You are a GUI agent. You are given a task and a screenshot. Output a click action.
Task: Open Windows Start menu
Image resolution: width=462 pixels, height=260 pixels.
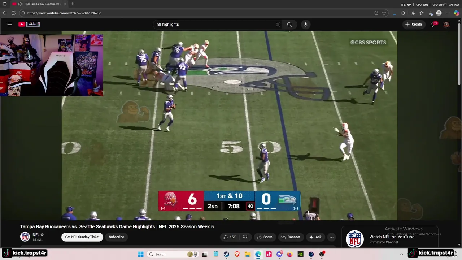[141, 254]
